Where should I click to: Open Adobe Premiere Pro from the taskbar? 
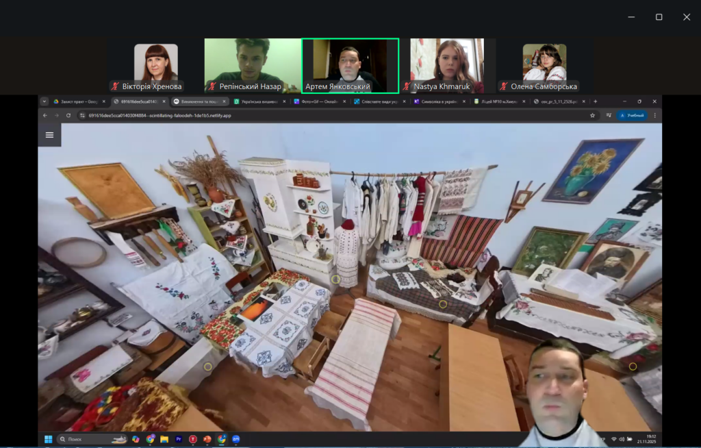tap(179, 439)
